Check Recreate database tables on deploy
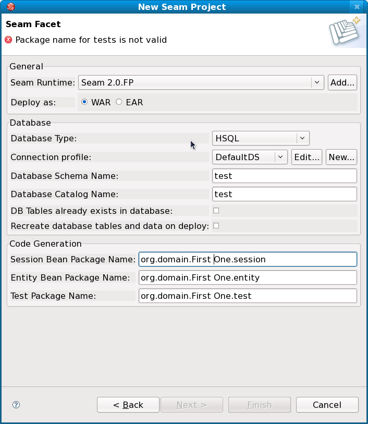The width and height of the screenshot is (368, 424). 216,226
